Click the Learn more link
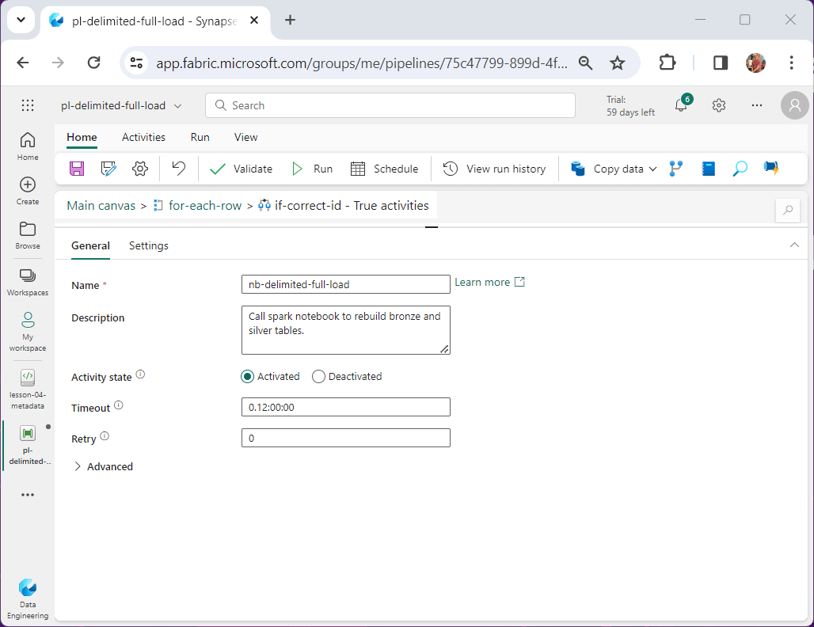This screenshot has height=627, width=814. point(489,282)
